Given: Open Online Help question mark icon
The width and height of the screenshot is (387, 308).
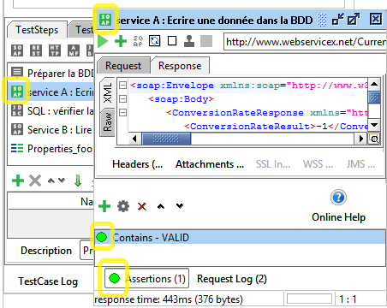Looking at the screenshot, I should coord(338,198).
